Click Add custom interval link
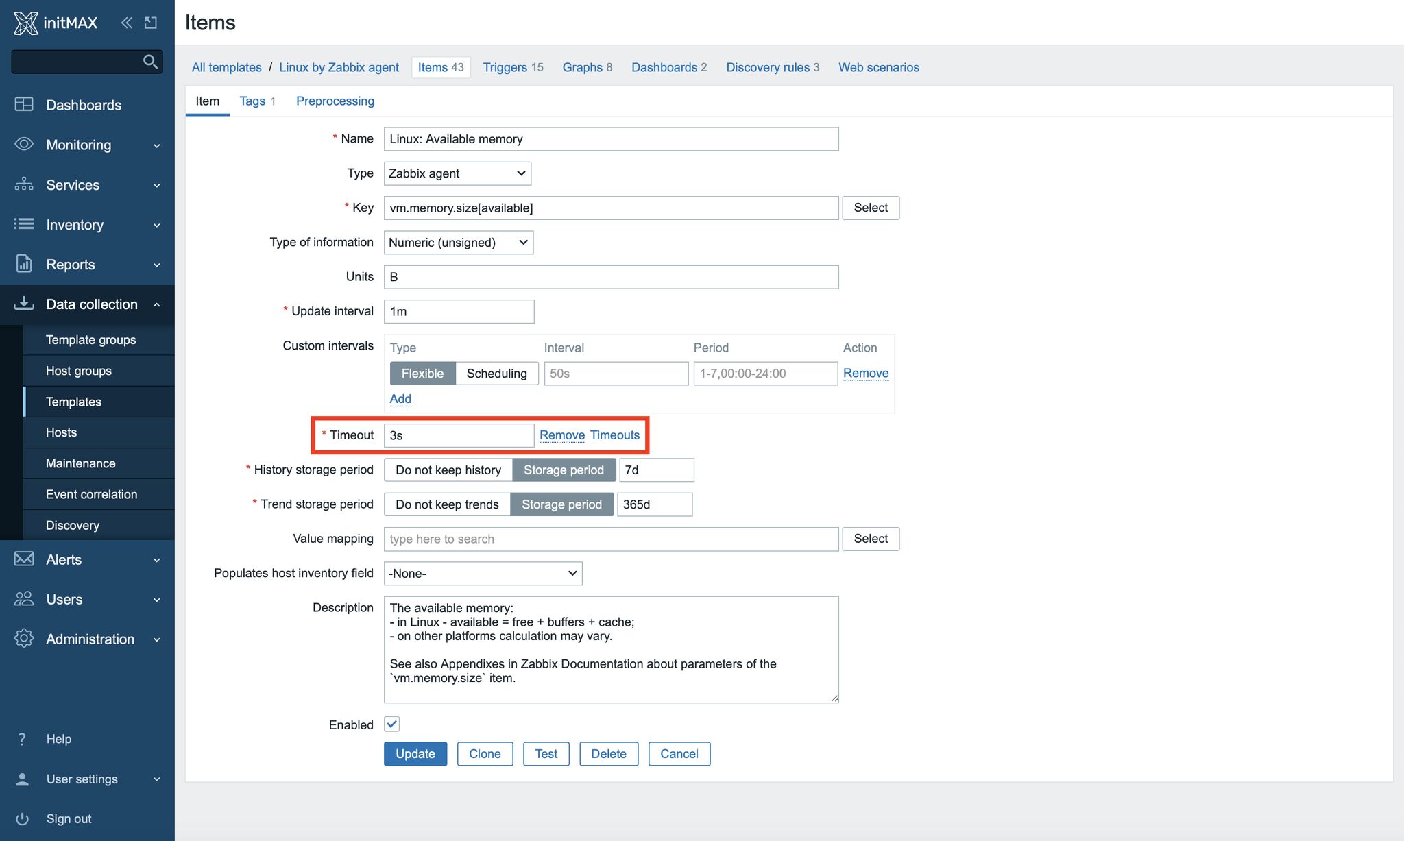Viewport: 1404px width, 841px height. click(400, 399)
